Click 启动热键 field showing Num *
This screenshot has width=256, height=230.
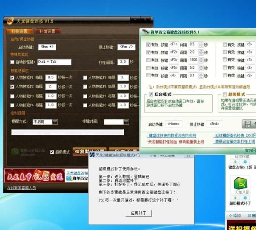tap(47, 47)
